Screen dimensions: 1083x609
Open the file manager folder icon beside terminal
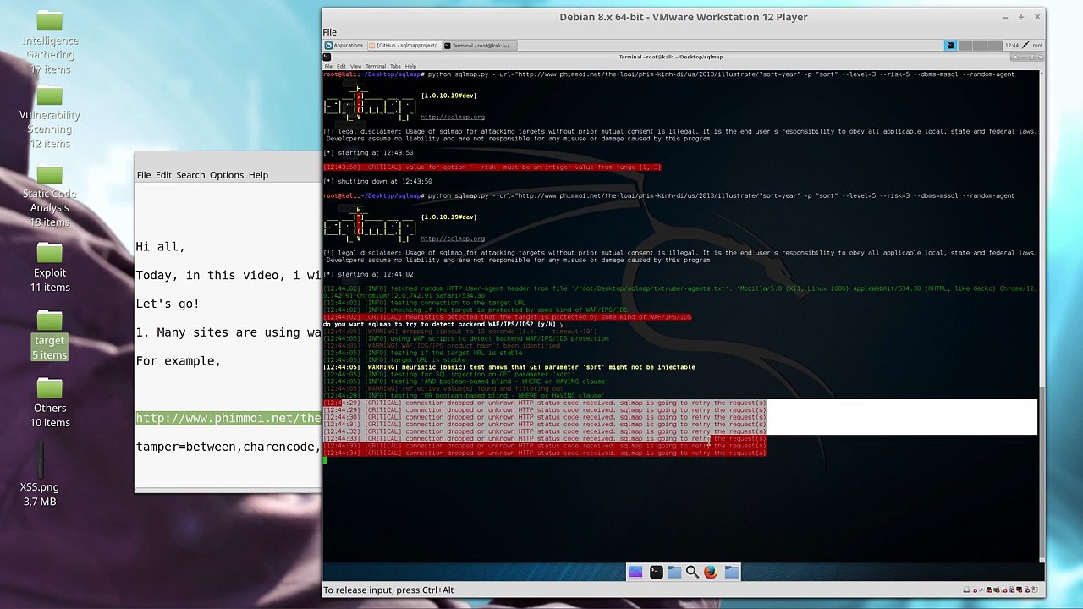674,573
